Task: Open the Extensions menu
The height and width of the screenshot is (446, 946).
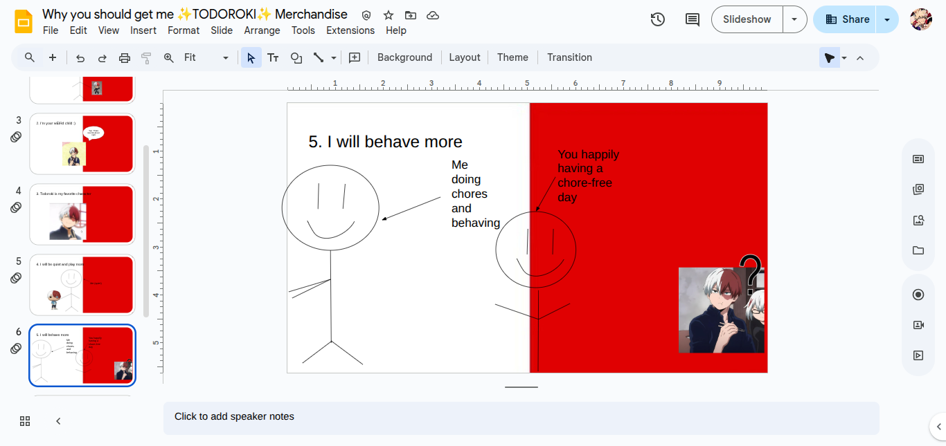Action: 350,30
